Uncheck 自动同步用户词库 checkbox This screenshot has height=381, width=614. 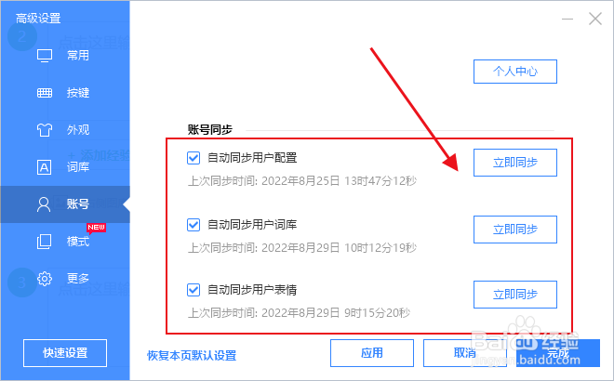[194, 225]
